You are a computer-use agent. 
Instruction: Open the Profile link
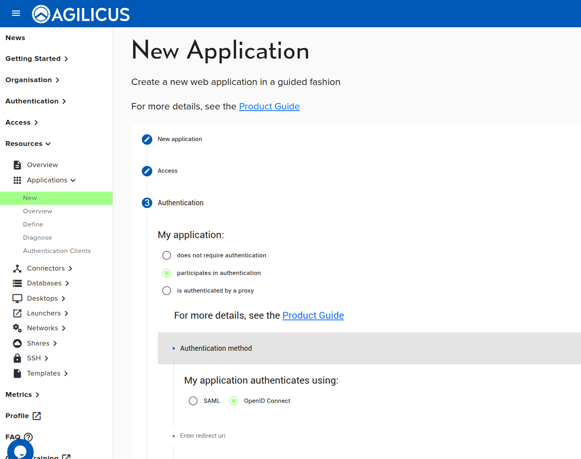pyautogui.click(x=17, y=416)
